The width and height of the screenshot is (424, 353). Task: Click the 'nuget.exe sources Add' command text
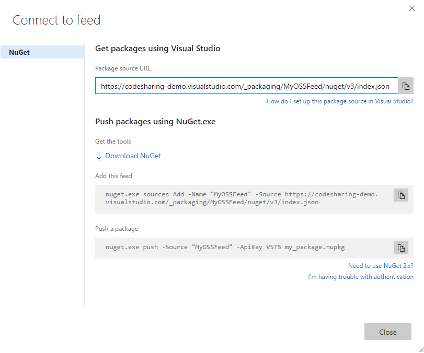(242, 198)
